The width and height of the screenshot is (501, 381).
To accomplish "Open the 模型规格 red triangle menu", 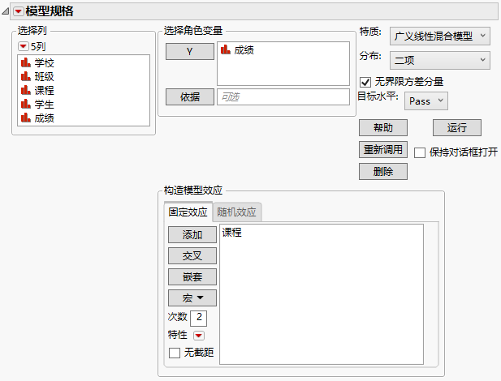I will click(x=18, y=12).
